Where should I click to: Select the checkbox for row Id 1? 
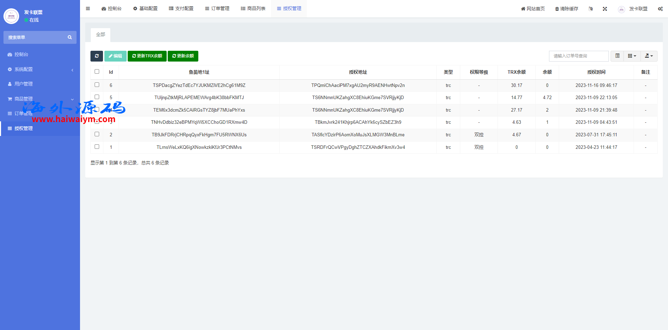coord(97,147)
